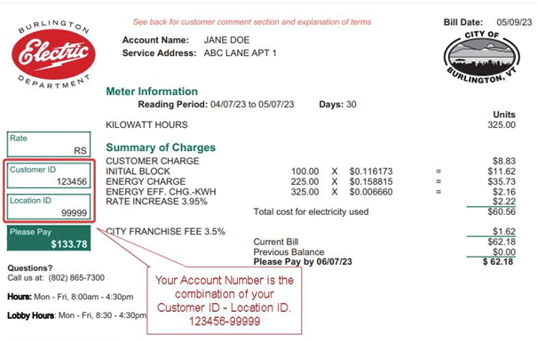Click the Kilowatt Hours 325.00 units value
The width and height of the screenshot is (537, 342).
coord(501,124)
